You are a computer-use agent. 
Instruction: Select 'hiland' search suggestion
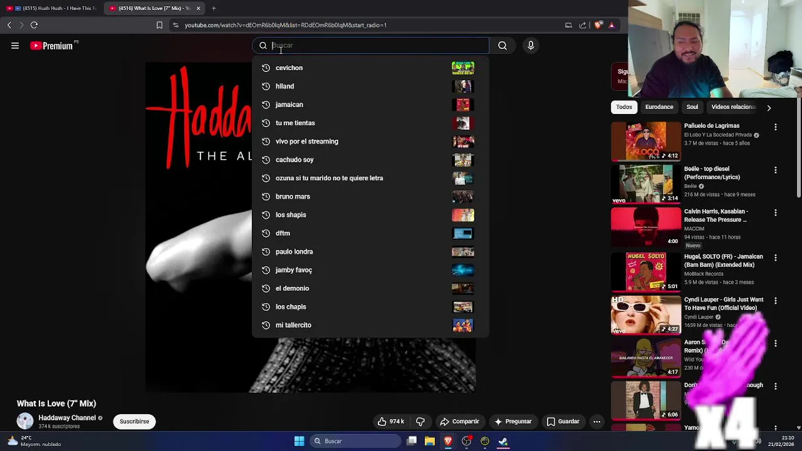pos(370,86)
